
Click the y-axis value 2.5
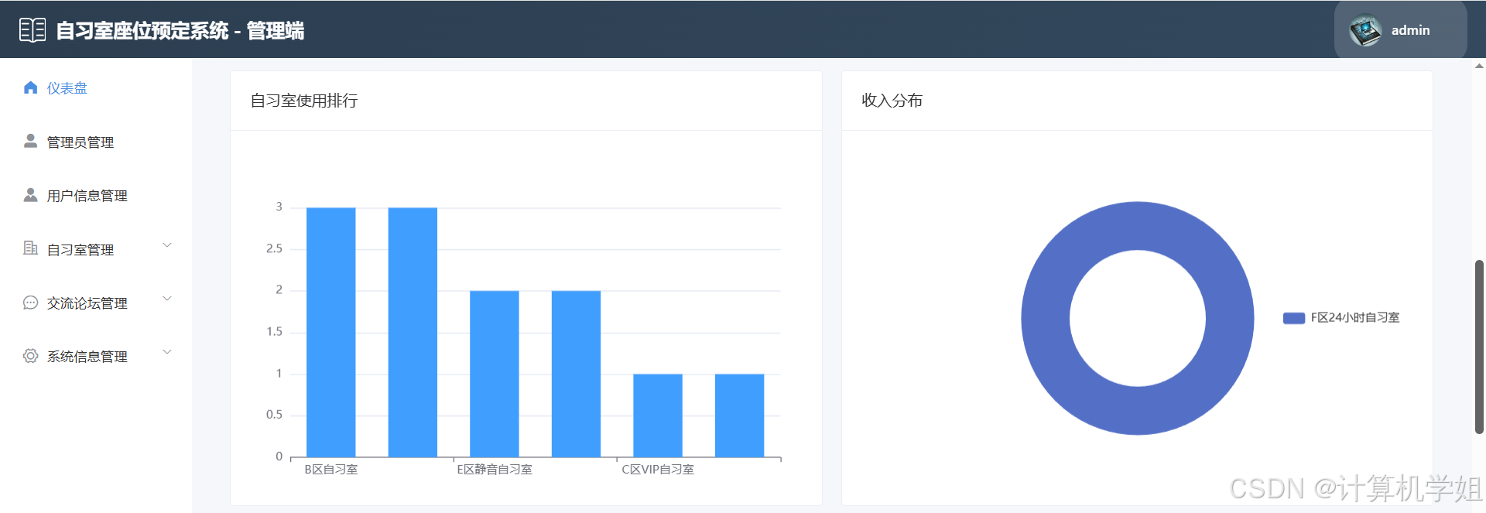pyautogui.click(x=274, y=248)
